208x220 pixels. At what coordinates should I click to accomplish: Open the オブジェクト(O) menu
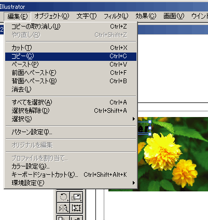pyautogui.click(x=51, y=16)
